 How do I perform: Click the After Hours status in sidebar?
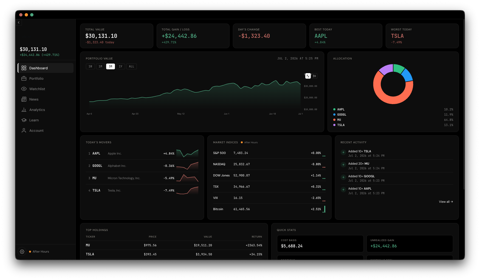pyautogui.click(x=39, y=252)
